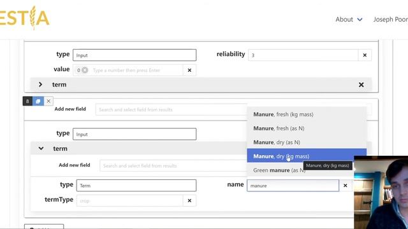The image size is (408, 229).
Task: Click Add new field search for item 8
Action: [x=171, y=109]
